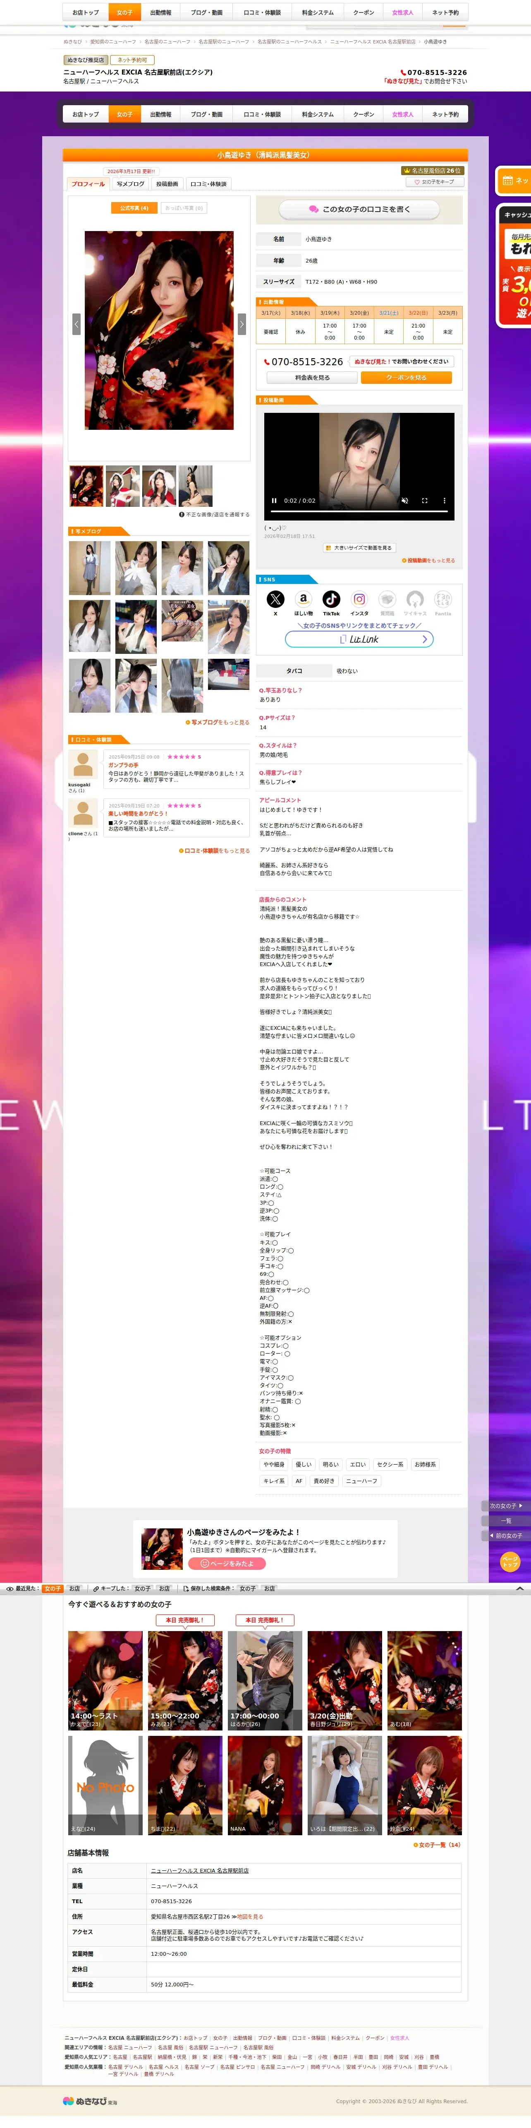Screen dimensions: 531x2128
Task: Click 料金表を見る button
Action: [313, 378]
